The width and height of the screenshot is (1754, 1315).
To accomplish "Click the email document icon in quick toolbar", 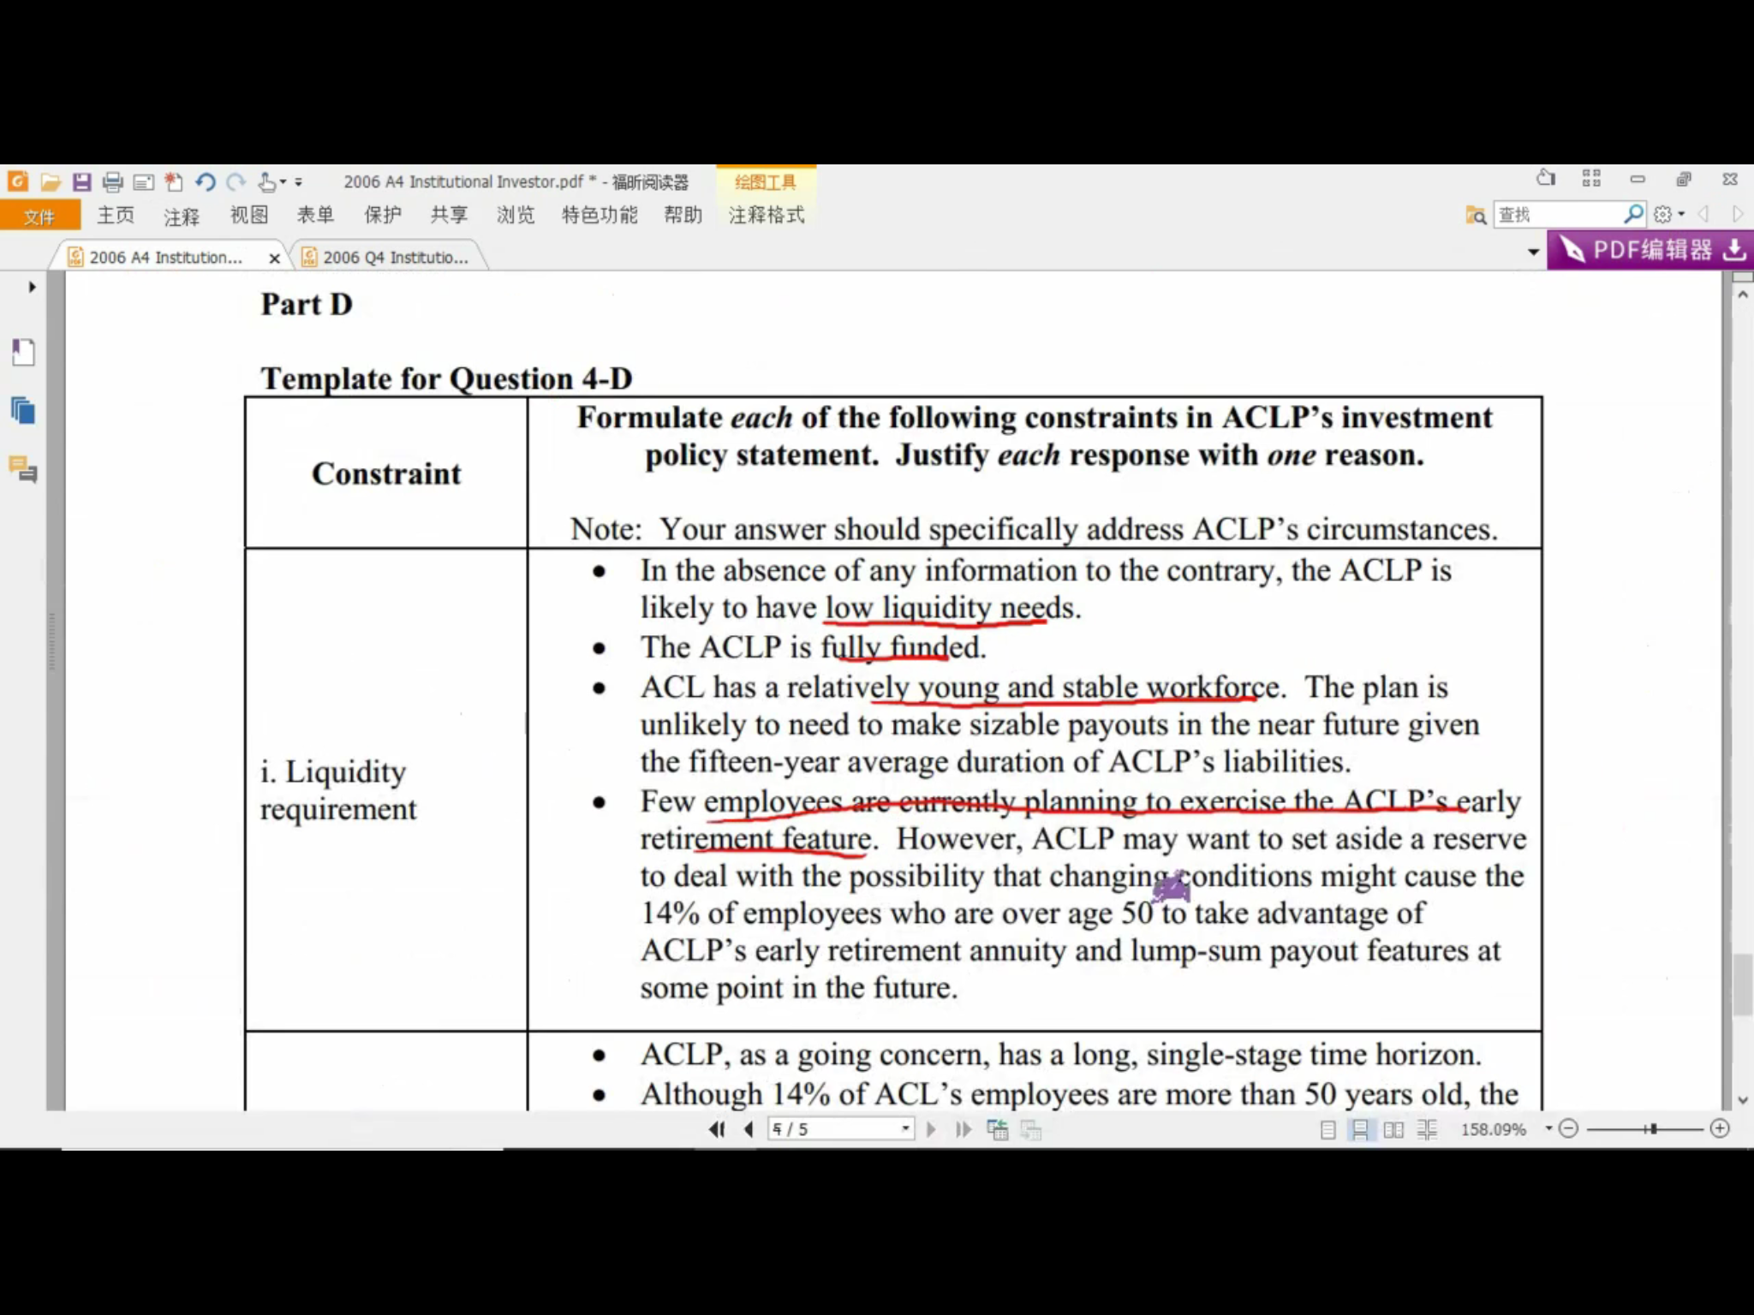I will 144,181.
